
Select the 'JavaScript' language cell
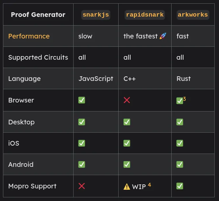click(96, 79)
